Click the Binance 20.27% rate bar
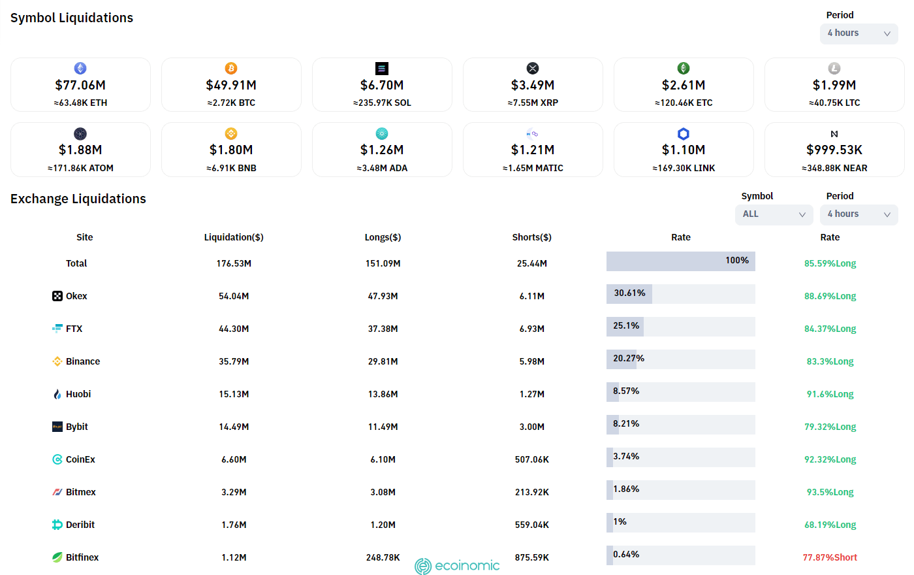 681,359
